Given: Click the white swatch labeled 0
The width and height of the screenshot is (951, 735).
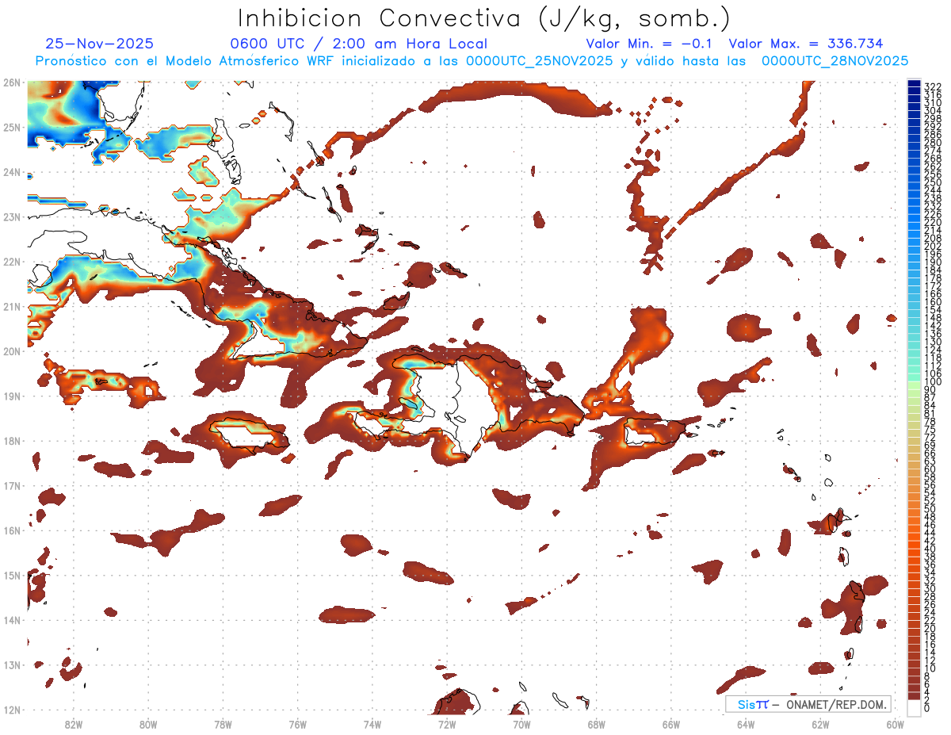Looking at the screenshot, I should pos(914,707).
